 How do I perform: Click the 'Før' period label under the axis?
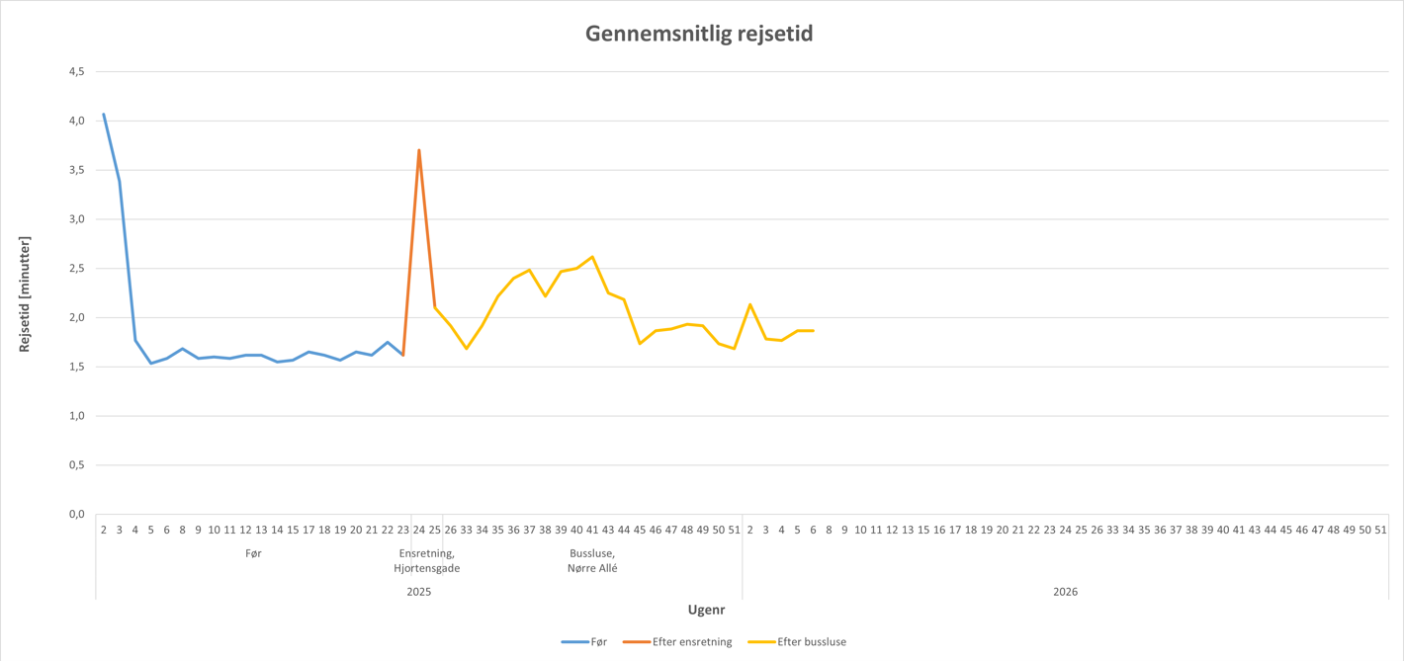click(x=253, y=554)
